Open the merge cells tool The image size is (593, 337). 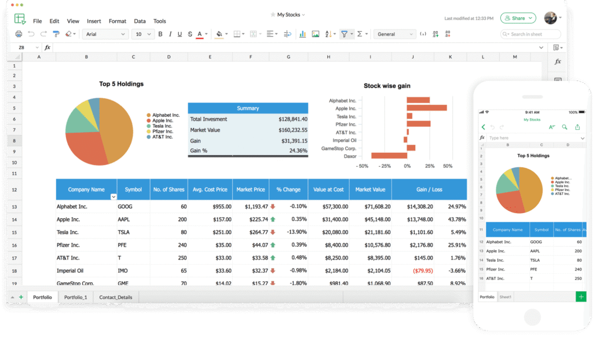[254, 34]
